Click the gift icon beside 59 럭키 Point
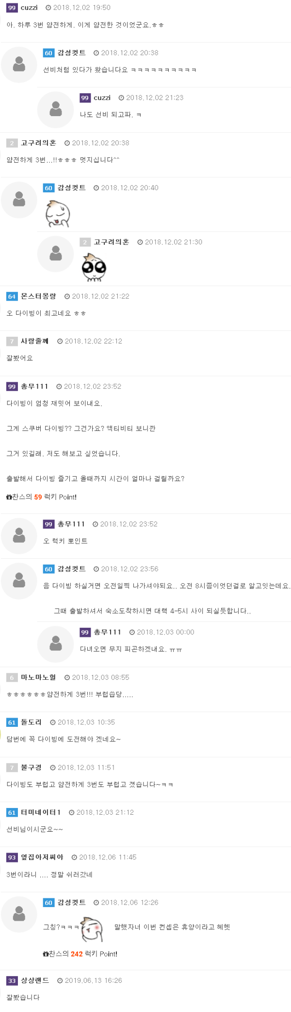This screenshot has width=291, height=1012. point(9,497)
